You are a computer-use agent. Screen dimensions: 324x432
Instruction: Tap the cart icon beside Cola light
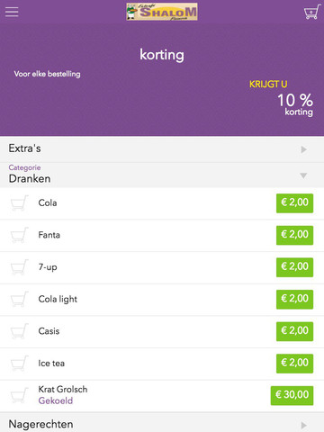(20, 299)
